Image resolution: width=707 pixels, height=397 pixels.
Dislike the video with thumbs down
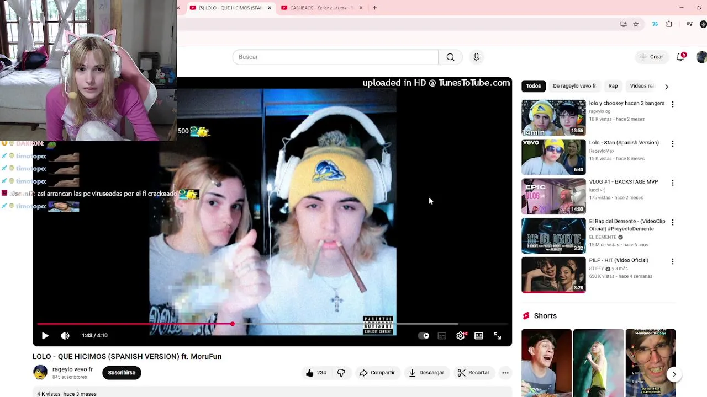tap(341, 373)
